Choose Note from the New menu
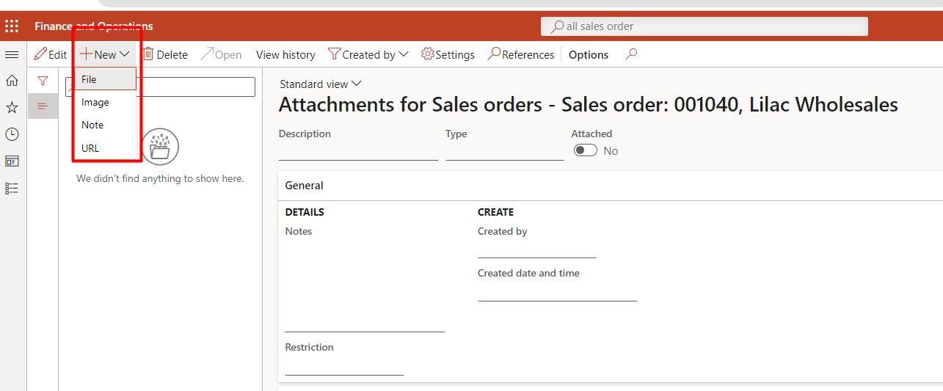 [x=92, y=125]
